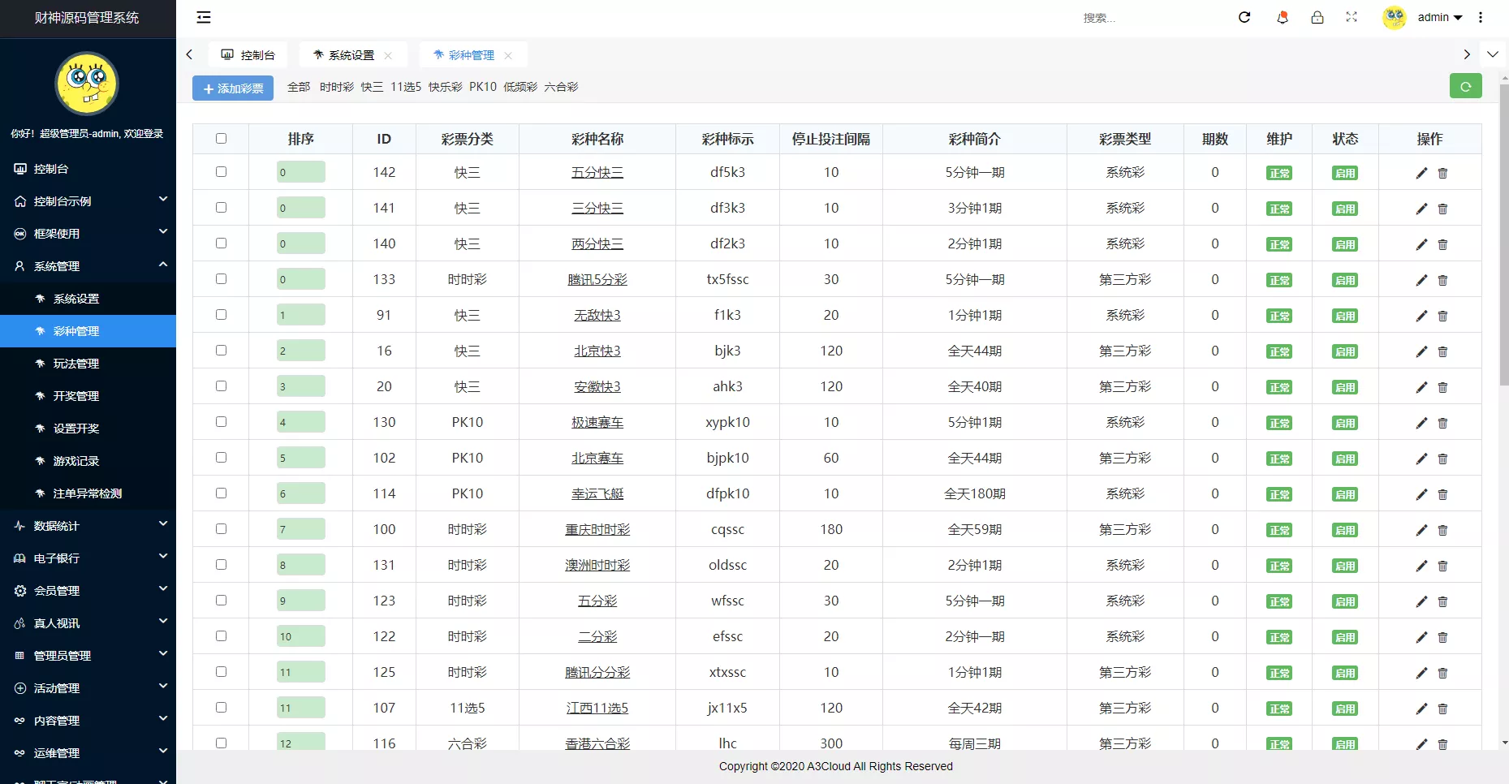Select all rows with the header checkbox
Screen dimensions: 1509x784
[221, 139]
